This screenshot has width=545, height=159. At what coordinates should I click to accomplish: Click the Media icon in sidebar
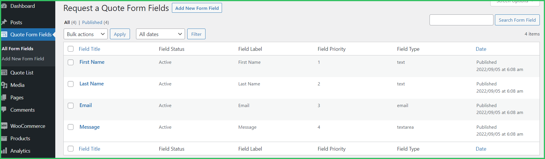(4, 85)
